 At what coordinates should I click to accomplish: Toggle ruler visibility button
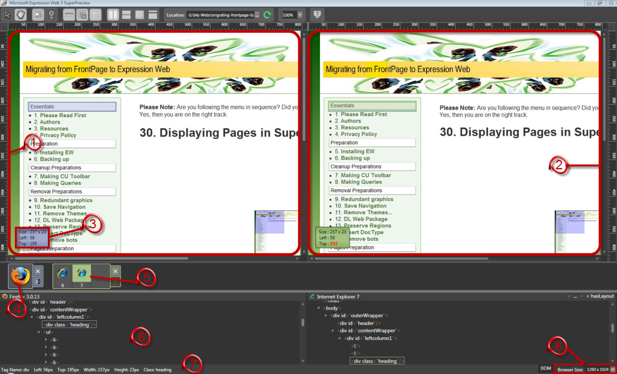click(69, 15)
